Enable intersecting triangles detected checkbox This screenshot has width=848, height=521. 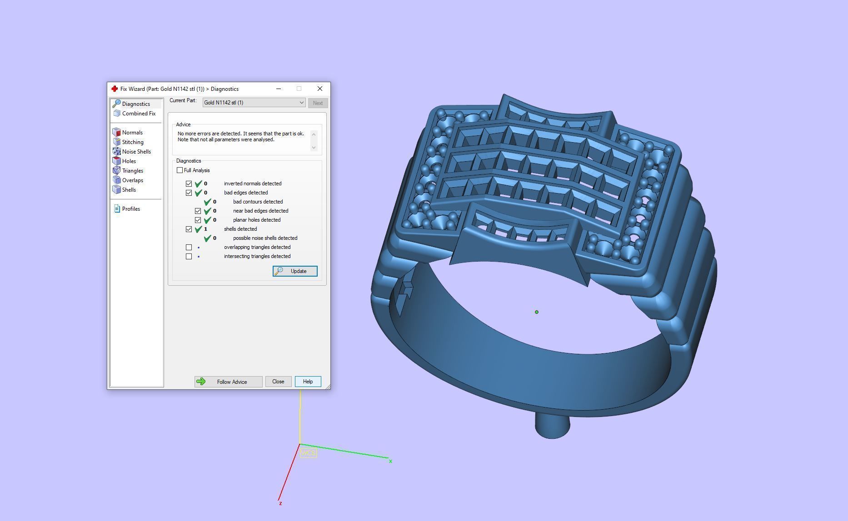[x=189, y=257]
